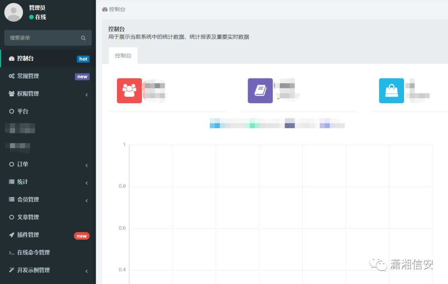Click the magnifier icon in the menu search box
Image resolution: width=448 pixels, height=284 pixels.
83,37
